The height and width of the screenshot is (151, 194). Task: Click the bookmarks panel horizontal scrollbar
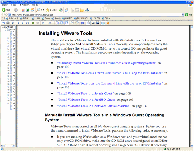(x=8, y=146)
